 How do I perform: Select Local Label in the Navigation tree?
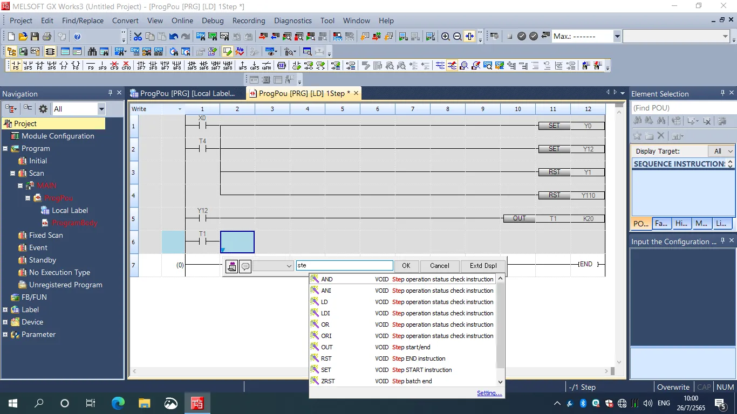[64, 210]
